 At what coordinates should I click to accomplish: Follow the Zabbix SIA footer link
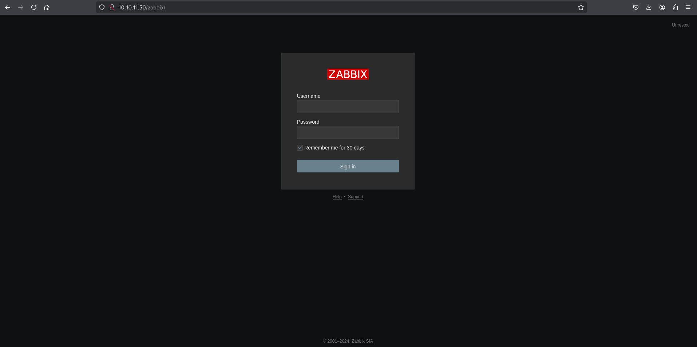(362, 341)
